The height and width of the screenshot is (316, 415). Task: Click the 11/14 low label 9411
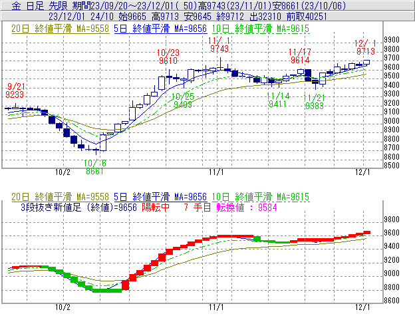pyautogui.click(x=278, y=104)
